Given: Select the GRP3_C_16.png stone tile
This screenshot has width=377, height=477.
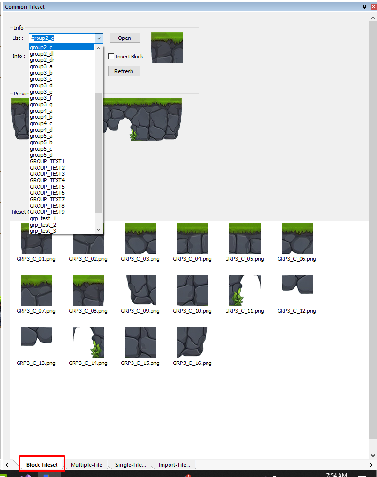Looking at the screenshot, I should (192, 342).
